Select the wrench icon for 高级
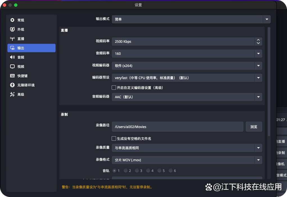The image size is (287, 197). click(x=12, y=95)
